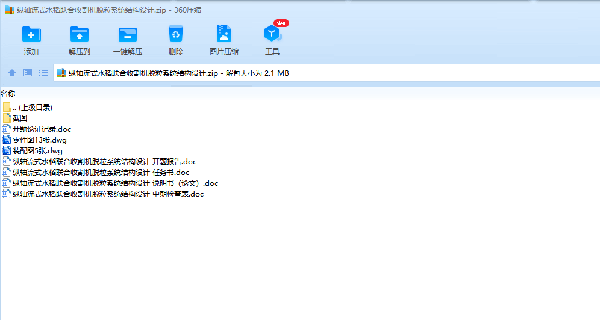Click the archive path address field

tap(327, 73)
